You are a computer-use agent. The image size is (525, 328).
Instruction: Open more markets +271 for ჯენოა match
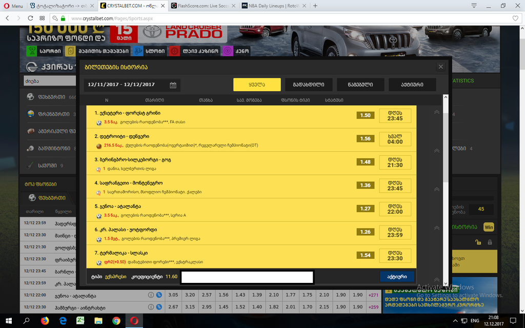pos(373,295)
